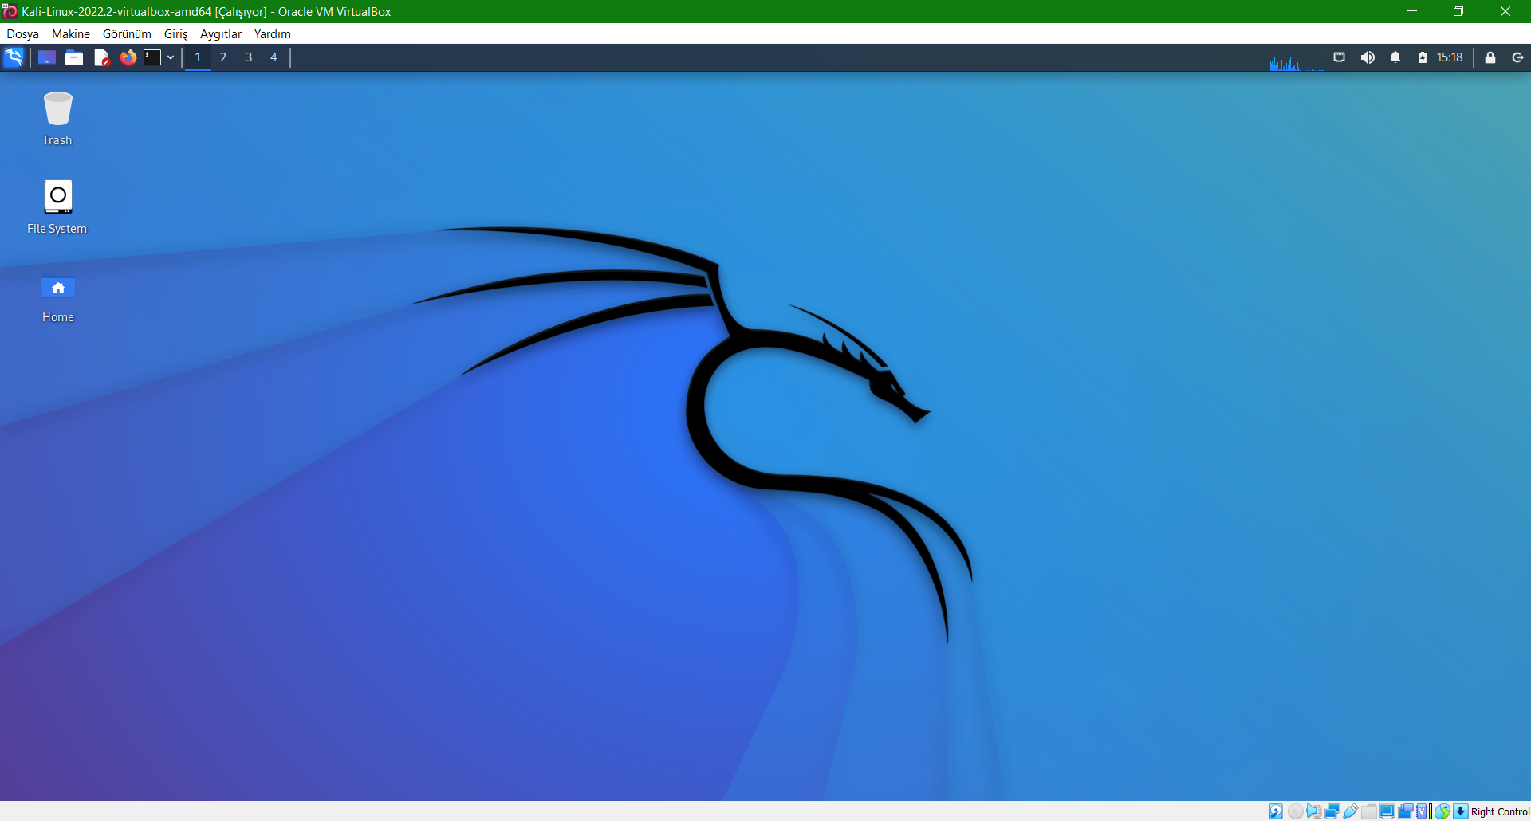The image size is (1531, 821).
Task: Open the Trash desktop icon
Action: 57,119
